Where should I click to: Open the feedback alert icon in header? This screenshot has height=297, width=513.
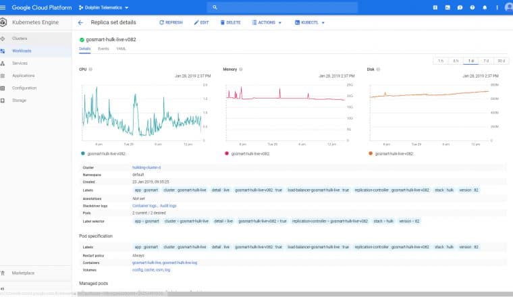(460, 7)
